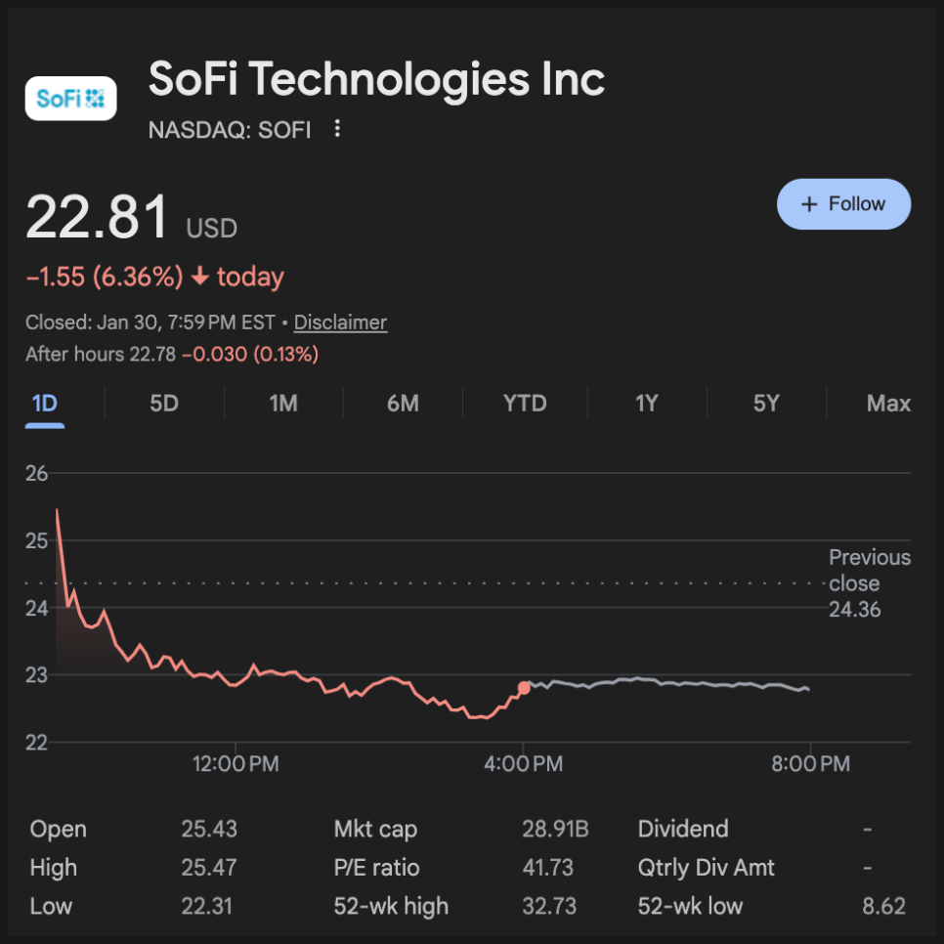
Task: Click the P/E ratio value 41.73
Action: pos(547,868)
